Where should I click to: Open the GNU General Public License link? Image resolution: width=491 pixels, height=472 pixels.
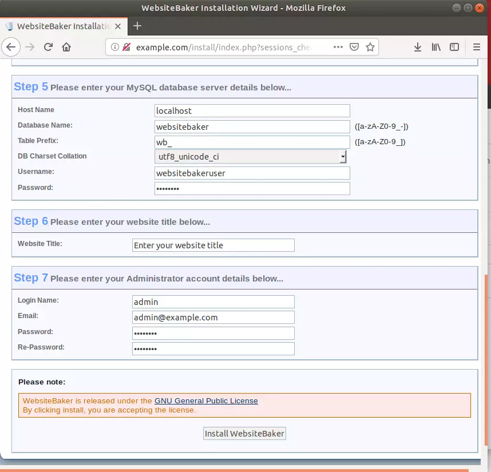click(206, 400)
